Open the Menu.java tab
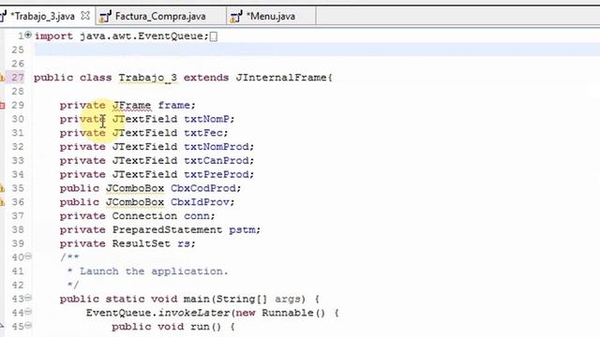This screenshot has height=337, width=600. click(x=271, y=17)
